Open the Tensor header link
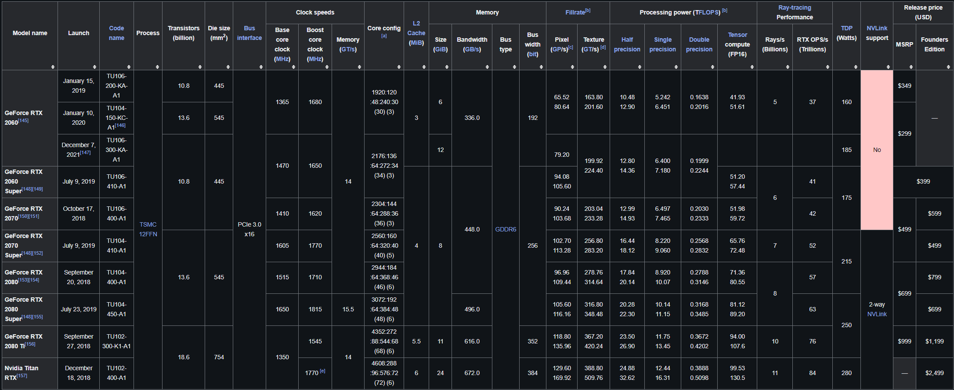Image resolution: width=954 pixels, height=390 pixels. pyautogui.click(x=737, y=35)
